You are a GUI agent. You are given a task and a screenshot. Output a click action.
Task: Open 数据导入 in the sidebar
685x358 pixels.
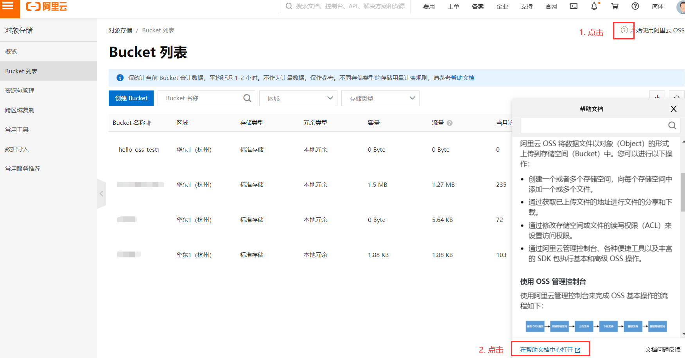(48, 149)
